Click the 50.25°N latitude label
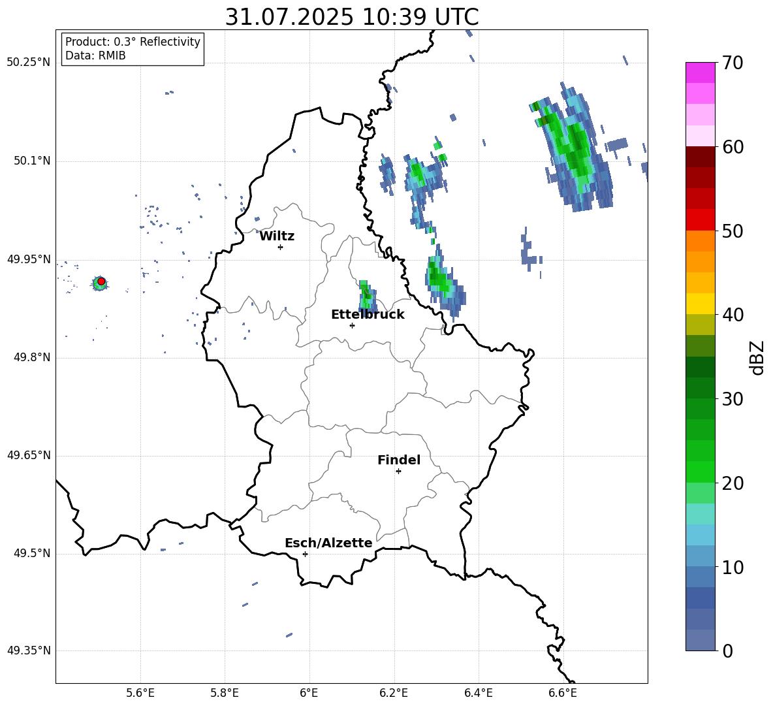773x706 pixels. [x=29, y=63]
